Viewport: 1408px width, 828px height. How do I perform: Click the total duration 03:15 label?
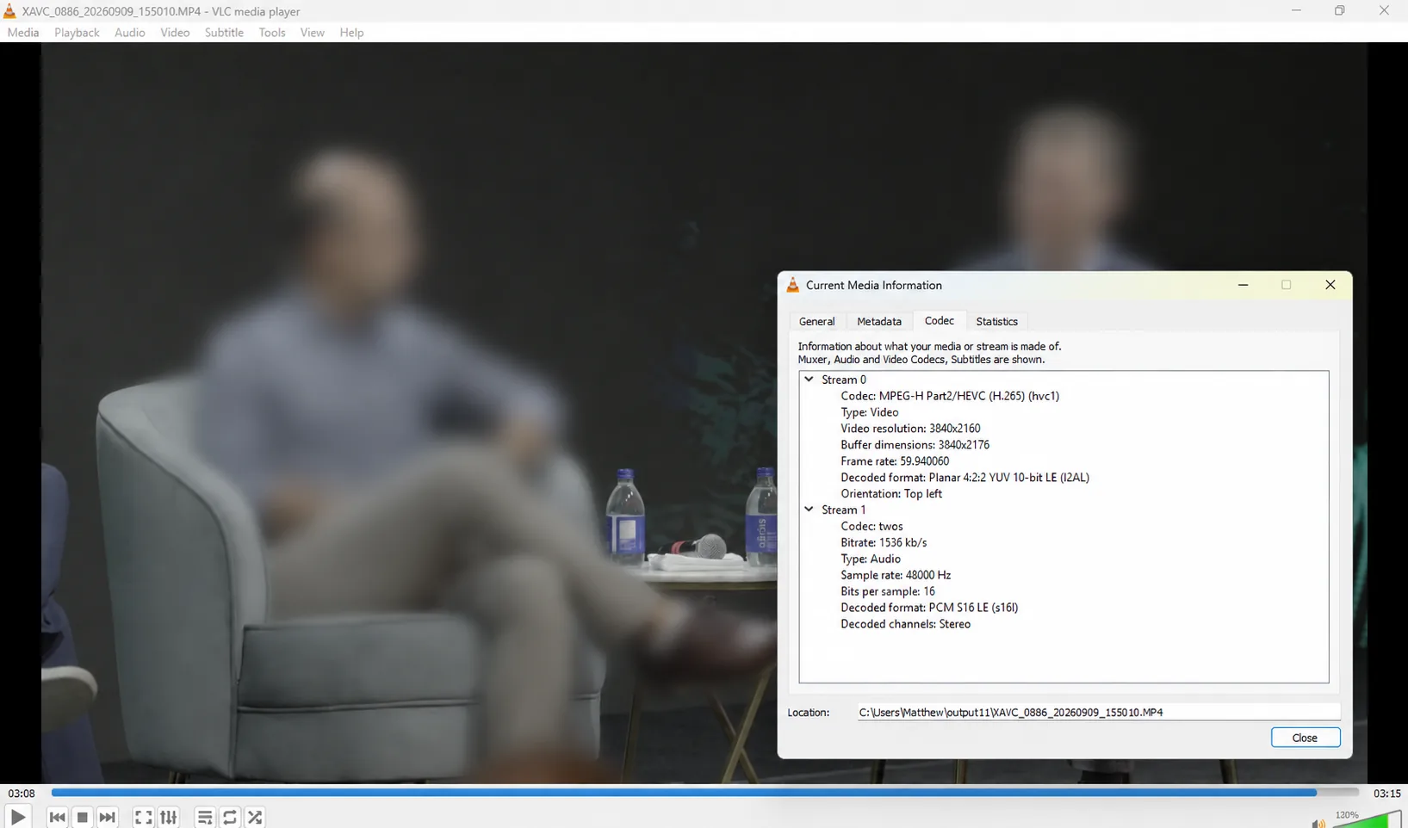pos(1387,794)
